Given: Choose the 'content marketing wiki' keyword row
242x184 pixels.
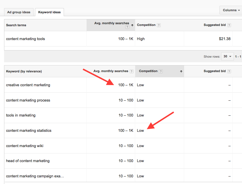Looking at the screenshot, I should (x=25, y=146).
